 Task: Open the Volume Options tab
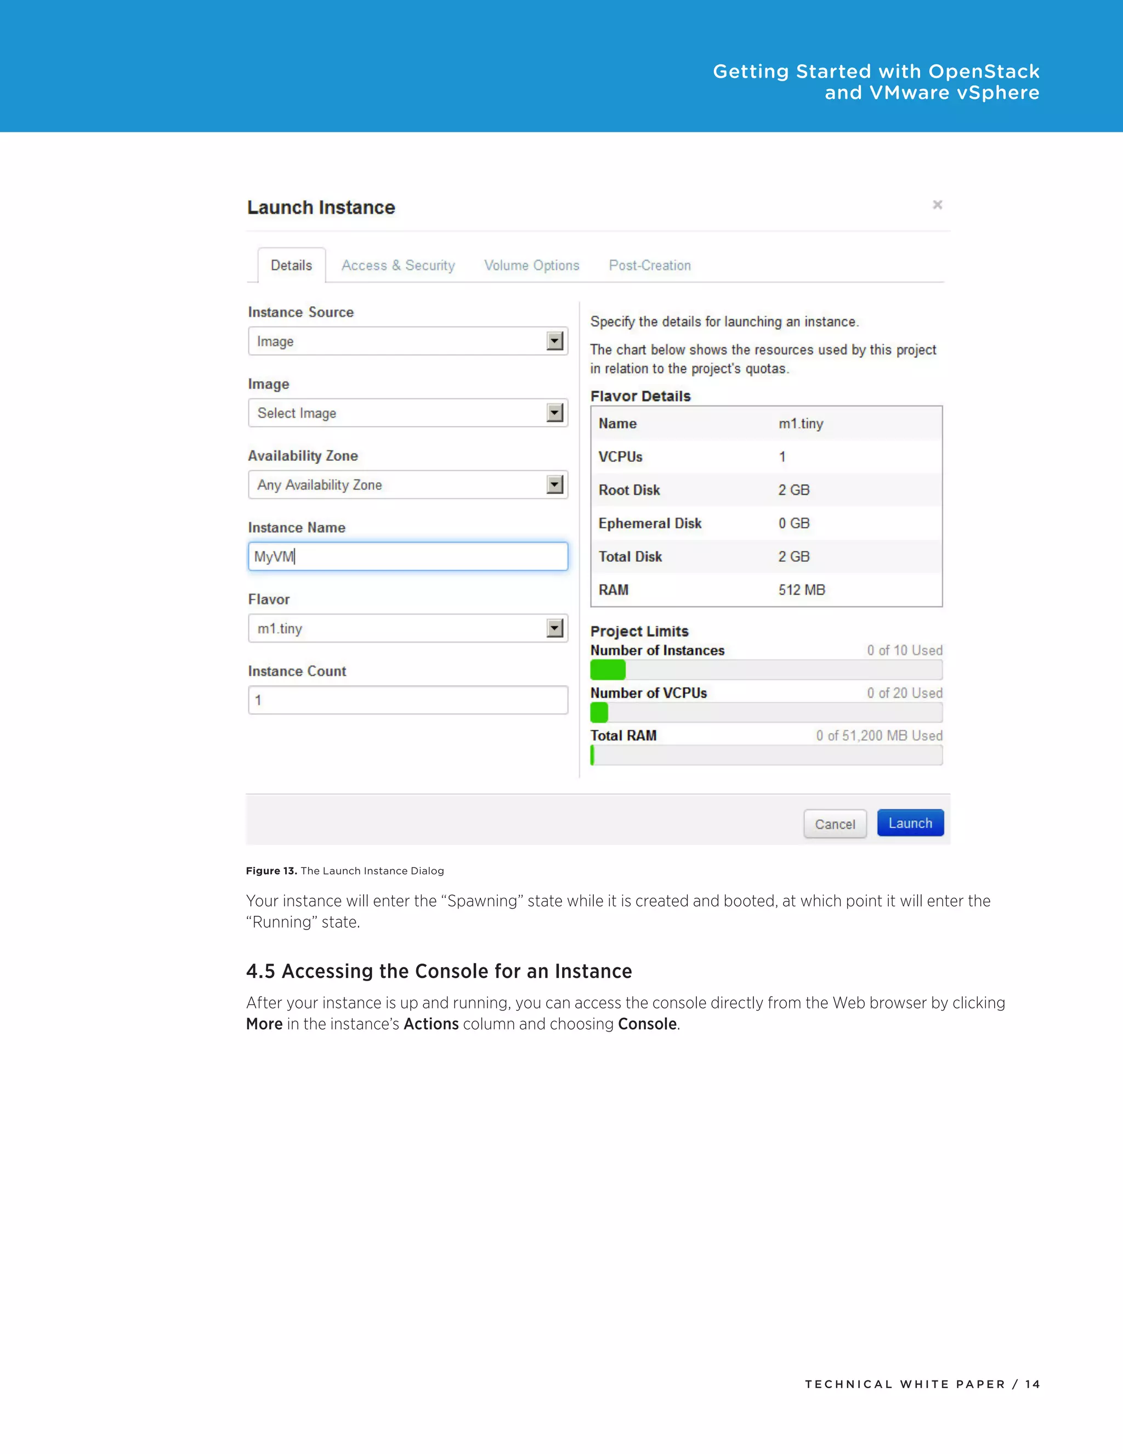(531, 265)
